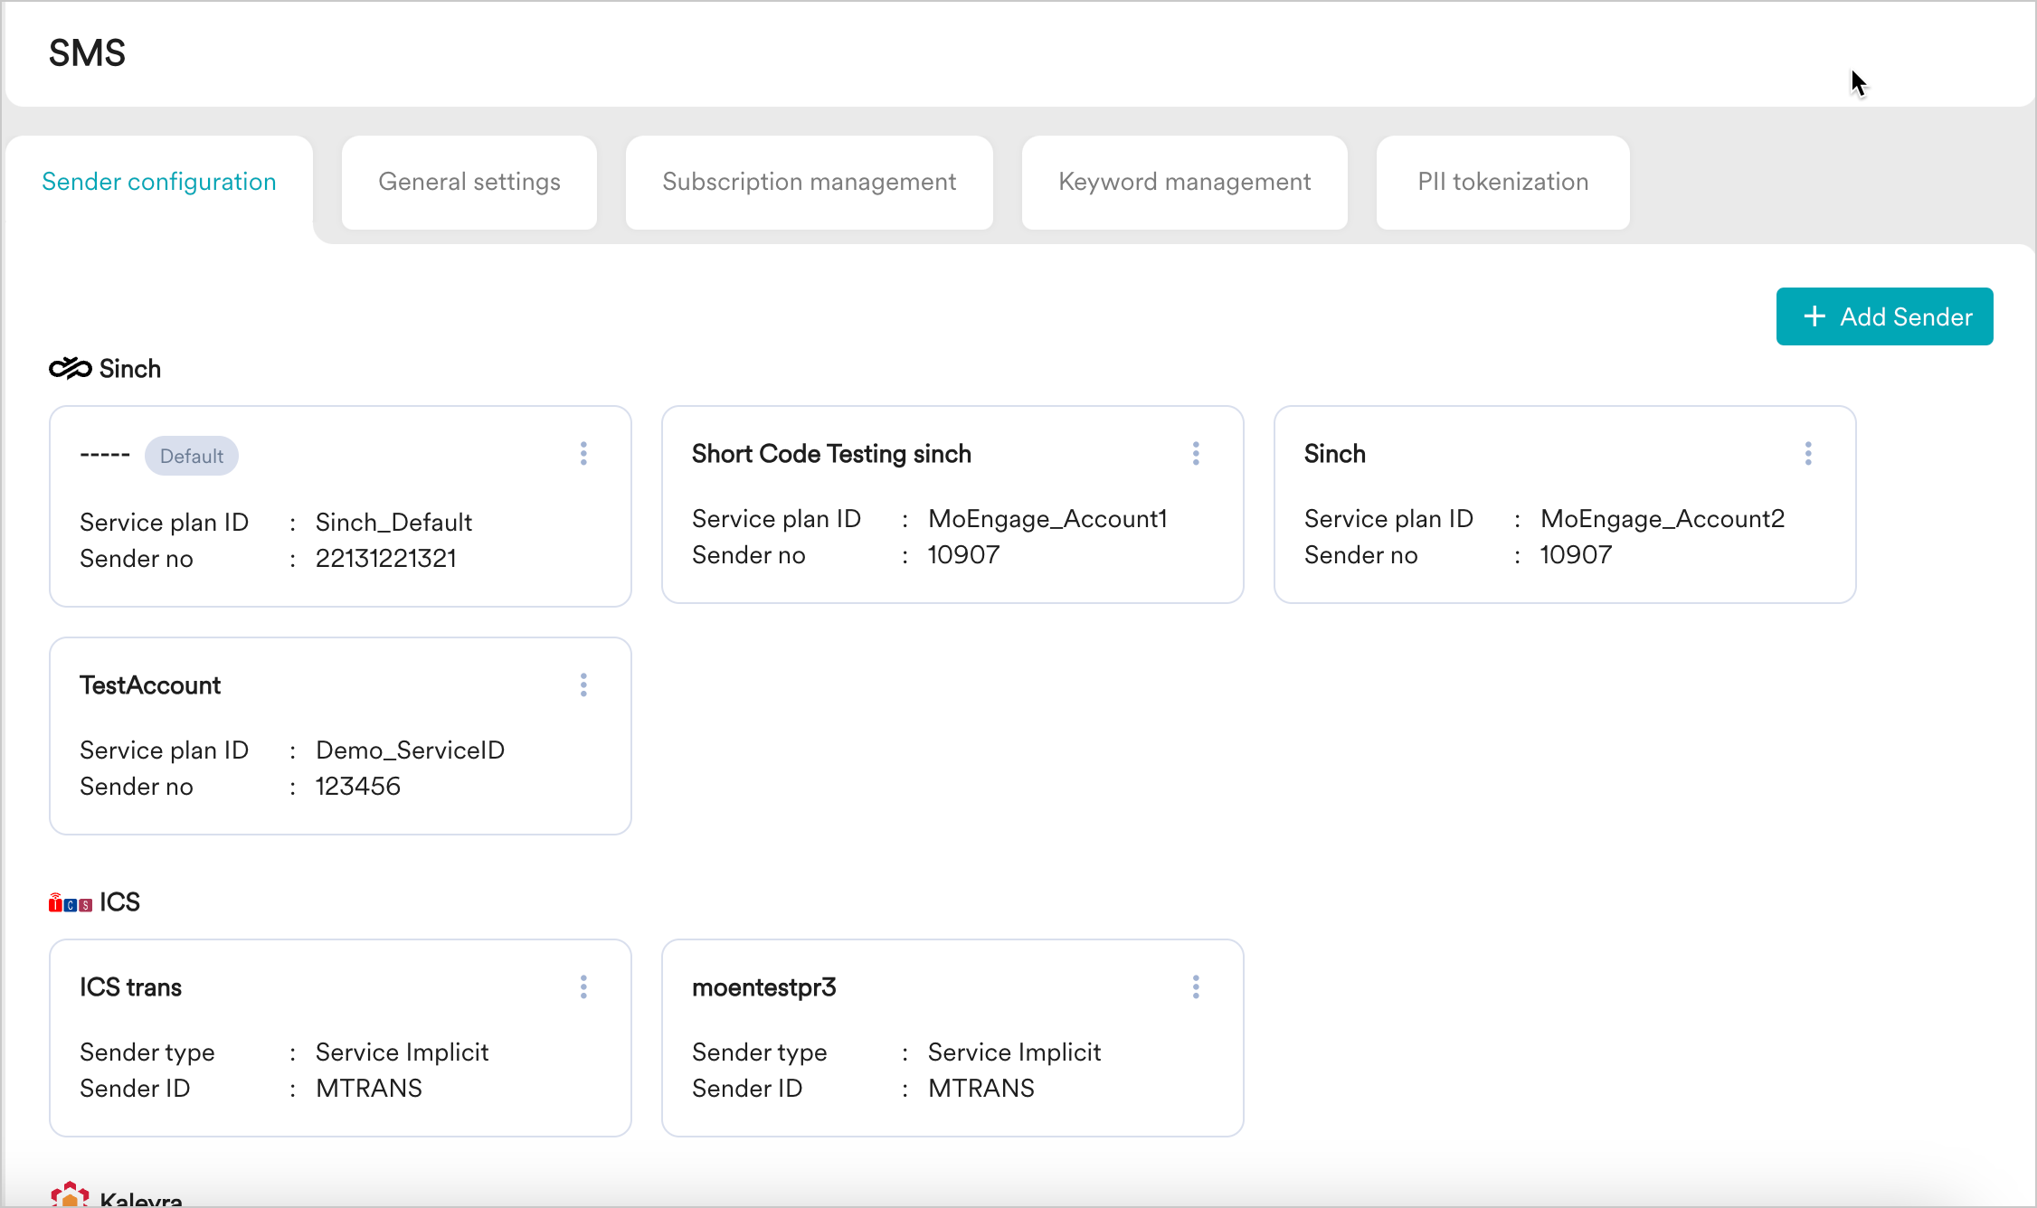Select the MoEngage_Account2 service plan value
2037x1208 pixels.
click(1663, 519)
